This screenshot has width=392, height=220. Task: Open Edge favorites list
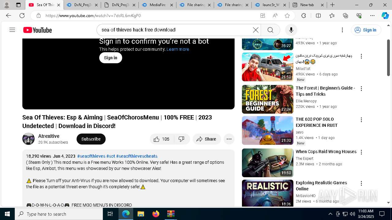click(x=332, y=16)
